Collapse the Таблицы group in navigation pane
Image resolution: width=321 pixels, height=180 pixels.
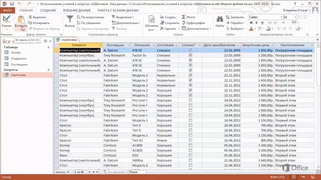click(49, 47)
